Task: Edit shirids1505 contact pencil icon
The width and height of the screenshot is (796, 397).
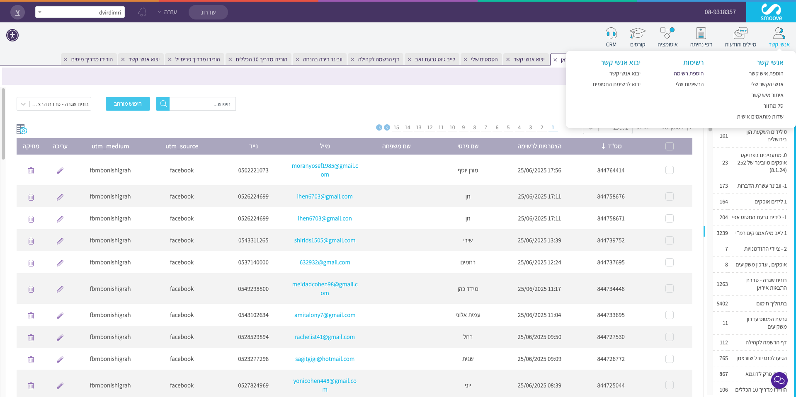Action: (60, 241)
